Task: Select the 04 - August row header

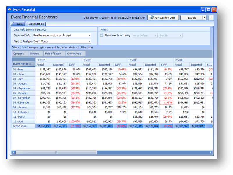Action: [x=23, y=84]
